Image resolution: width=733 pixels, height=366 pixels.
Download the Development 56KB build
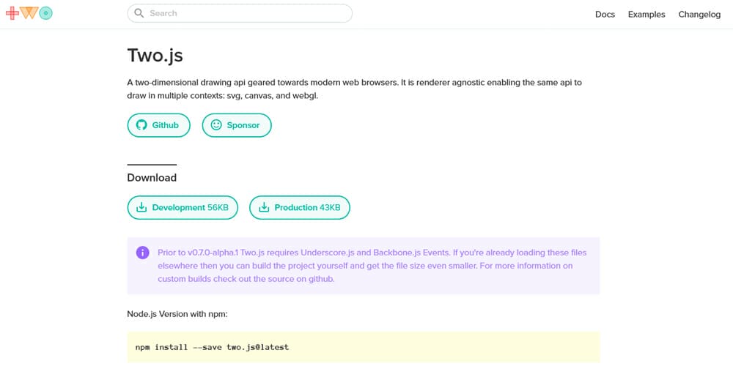coord(183,207)
